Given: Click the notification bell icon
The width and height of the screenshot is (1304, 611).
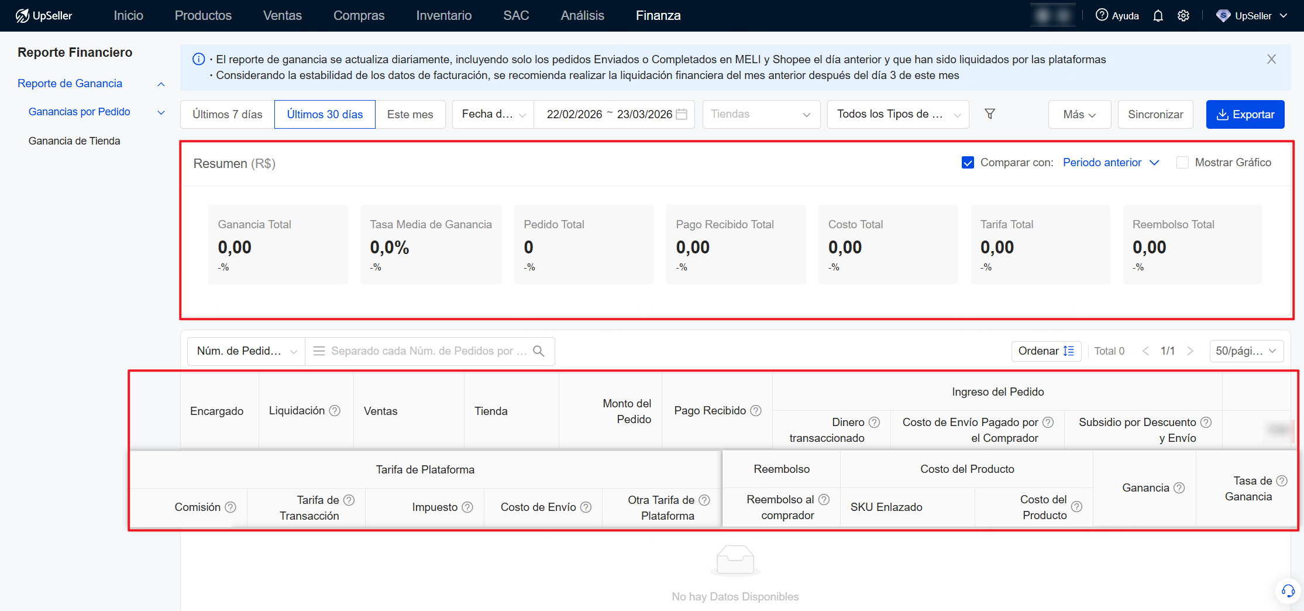Looking at the screenshot, I should (x=1158, y=16).
